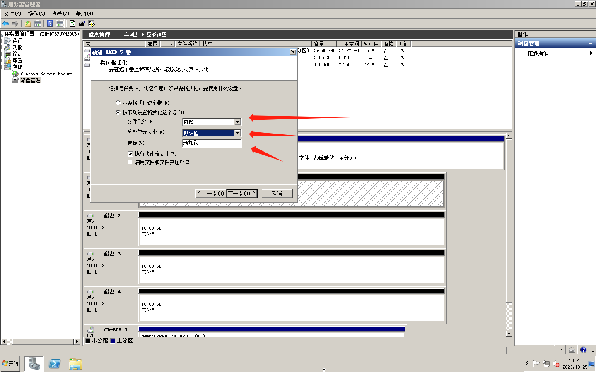Toggle the show/hide action pane toolbar icon
596x372 pixels.
point(60,24)
